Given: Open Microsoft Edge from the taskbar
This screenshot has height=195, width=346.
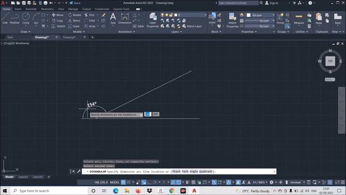Looking at the screenshot, I should pyautogui.click(x=116, y=191).
